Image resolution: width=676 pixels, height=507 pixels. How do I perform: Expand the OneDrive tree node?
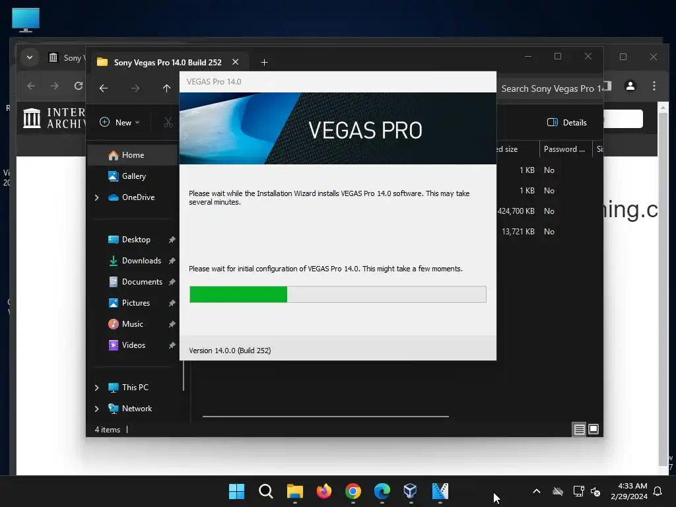click(x=96, y=197)
